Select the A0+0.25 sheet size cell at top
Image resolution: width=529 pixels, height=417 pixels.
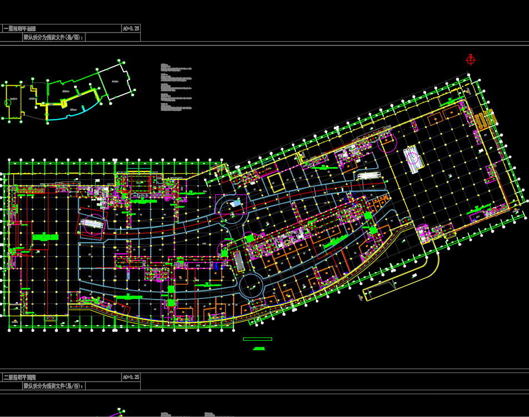click(x=131, y=27)
